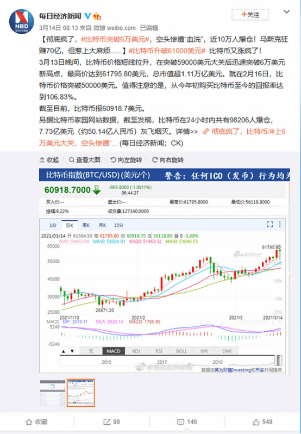Image resolution: width=301 pixels, height=434 pixels.
Task: Select the 周K chart tab
Action: pyautogui.click(x=86, y=225)
